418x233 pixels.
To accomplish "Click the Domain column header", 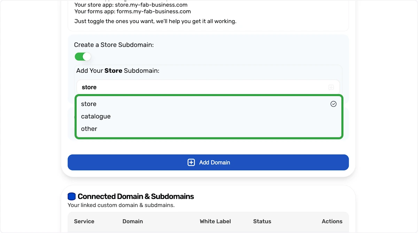I will click(133, 221).
